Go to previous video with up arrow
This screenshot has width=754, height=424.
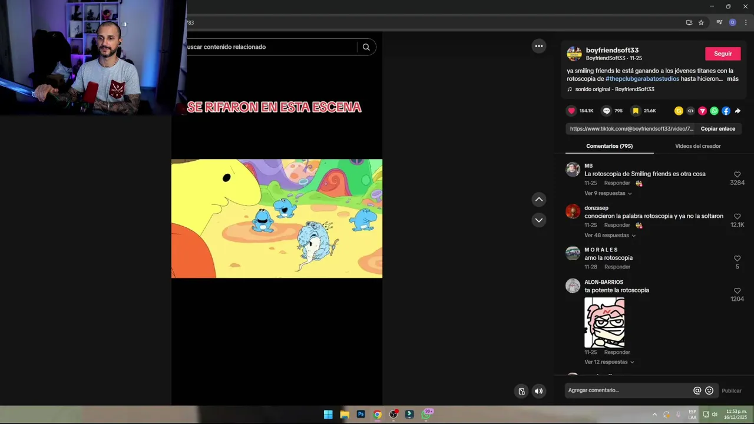click(539, 200)
